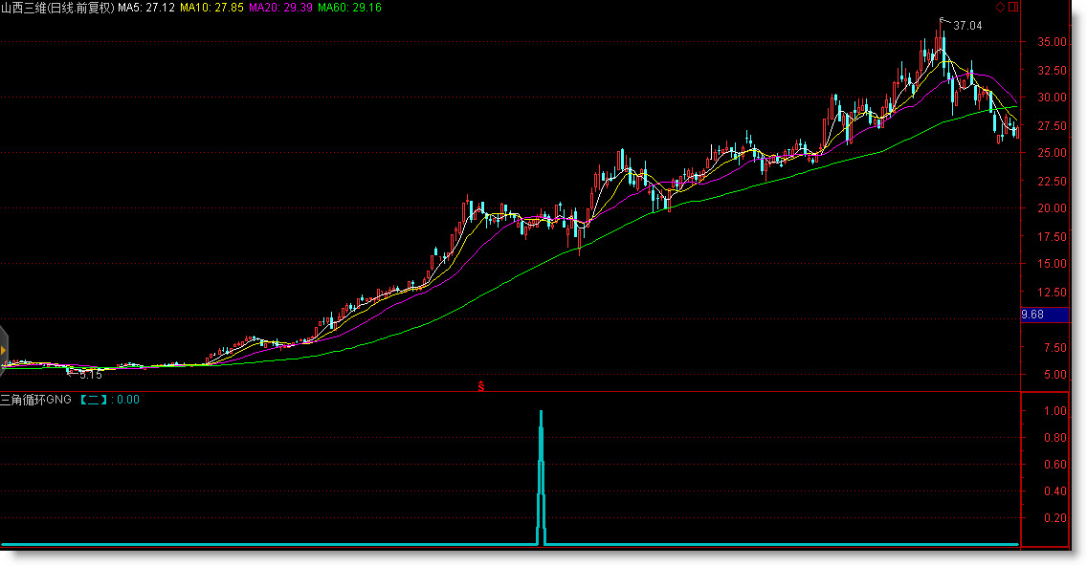Viewport: 1087px width, 566px height.
Task: Click the 山西三维 stock title
Action: pos(24,8)
